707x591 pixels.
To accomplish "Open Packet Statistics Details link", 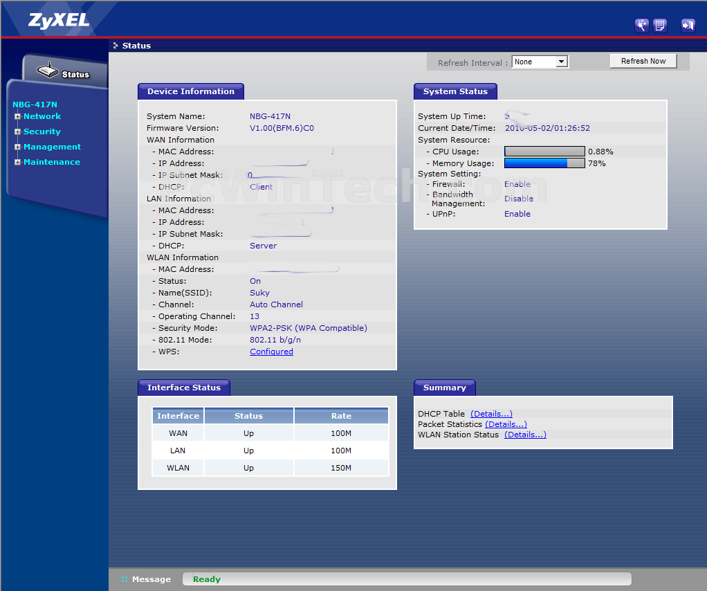I will (506, 424).
